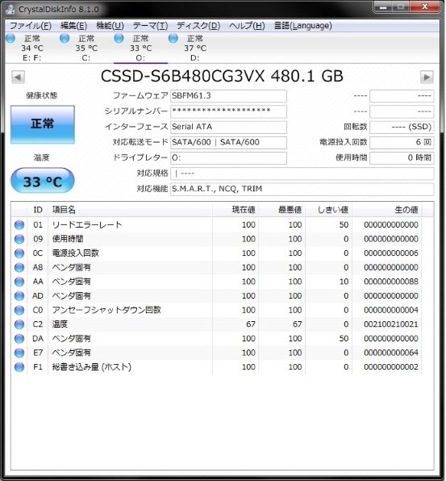The width and height of the screenshot is (446, 481).
Task: Click the CSSD-S6B480CG3VX 480.1 GB title
Action: 222,76
